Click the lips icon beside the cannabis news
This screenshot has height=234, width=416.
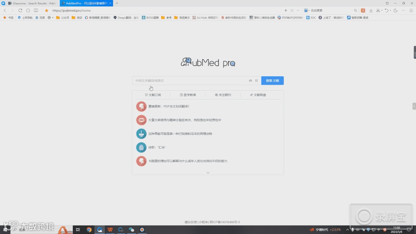(x=141, y=120)
